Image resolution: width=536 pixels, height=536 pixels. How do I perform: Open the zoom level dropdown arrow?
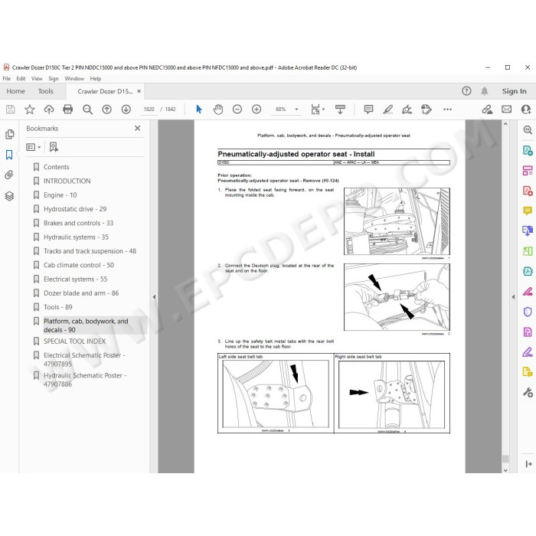point(296,109)
